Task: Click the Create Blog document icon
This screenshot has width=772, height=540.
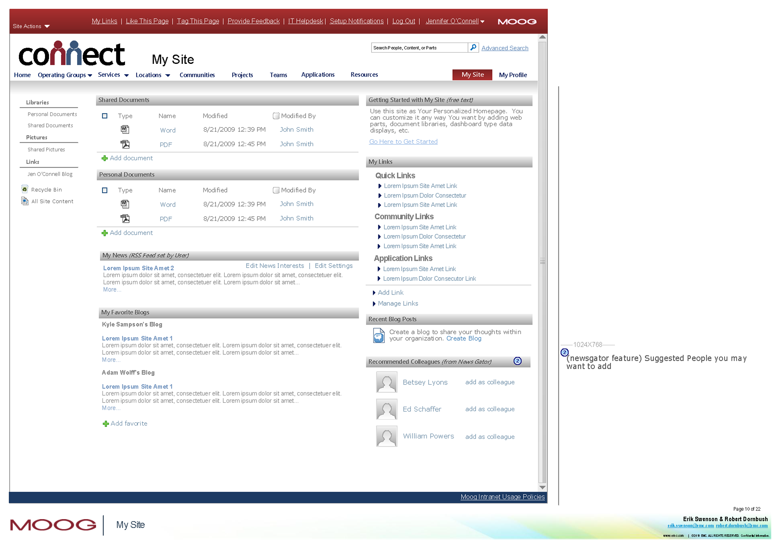Action: [378, 335]
